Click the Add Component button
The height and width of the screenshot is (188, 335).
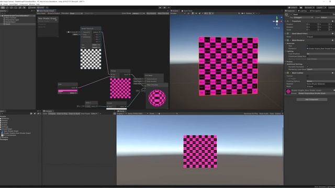click(312, 100)
